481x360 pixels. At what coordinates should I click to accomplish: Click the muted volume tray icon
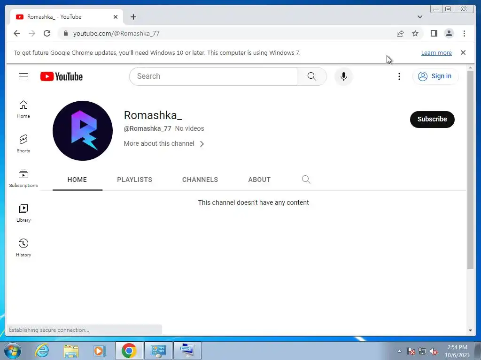434,351
